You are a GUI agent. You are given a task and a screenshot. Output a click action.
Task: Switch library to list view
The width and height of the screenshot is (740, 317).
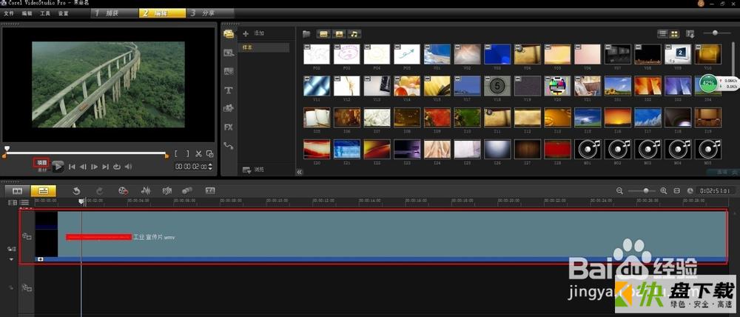click(662, 34)
